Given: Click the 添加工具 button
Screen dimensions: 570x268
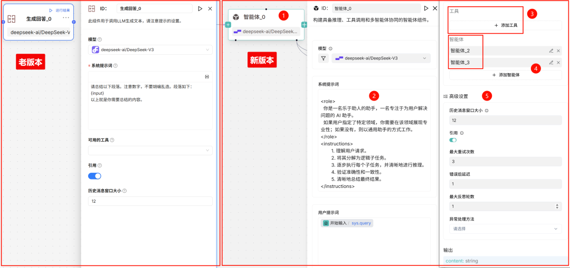Looking at the screenshot, I should (506, 25).
